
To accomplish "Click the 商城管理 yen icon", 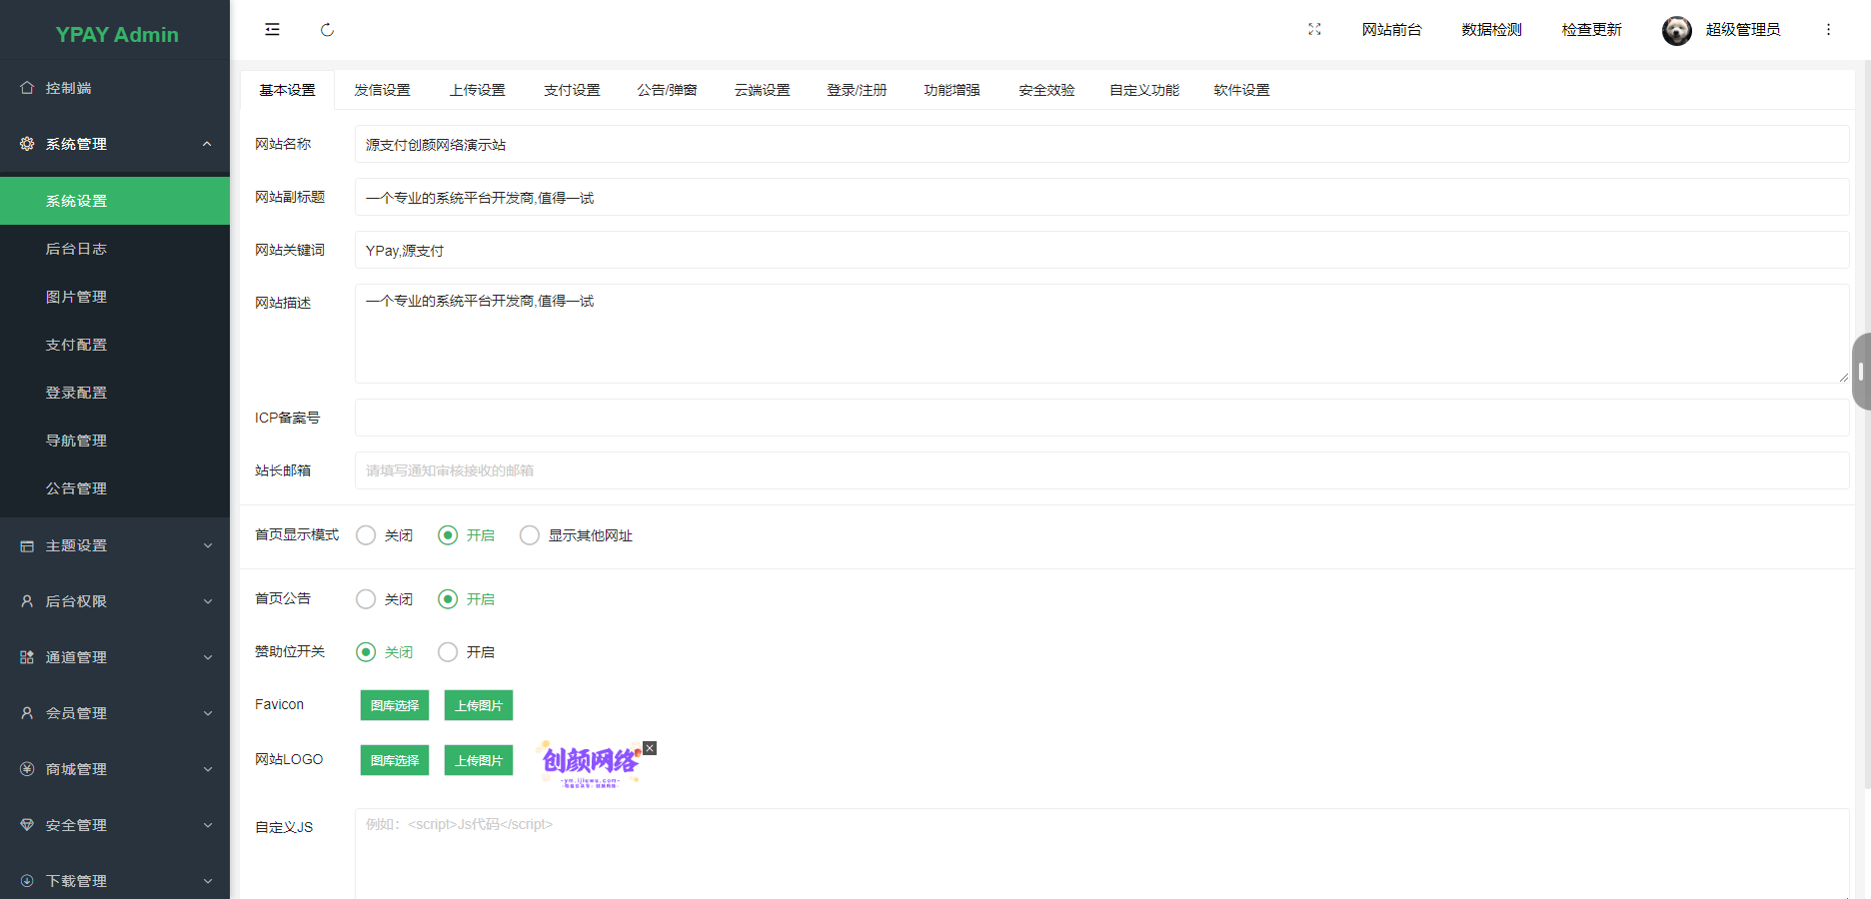I will (27, 769).
